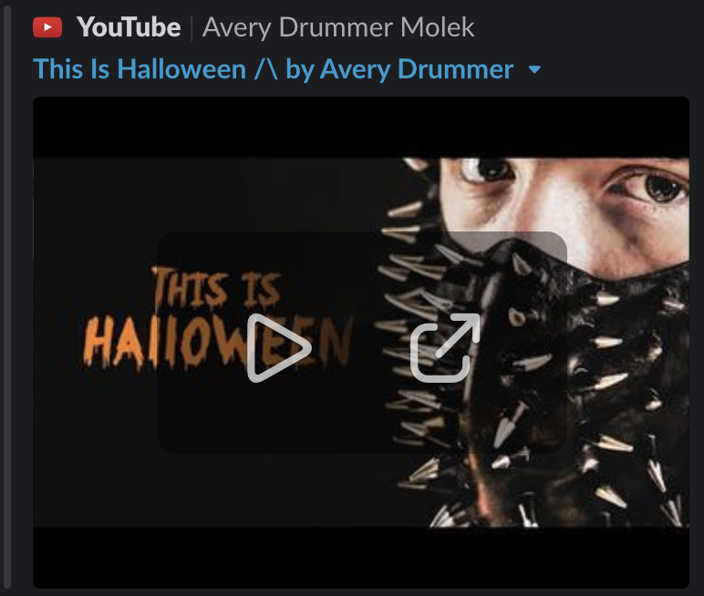
Task: Click the dark overlay panel between control icons
Action: [361, 348]
